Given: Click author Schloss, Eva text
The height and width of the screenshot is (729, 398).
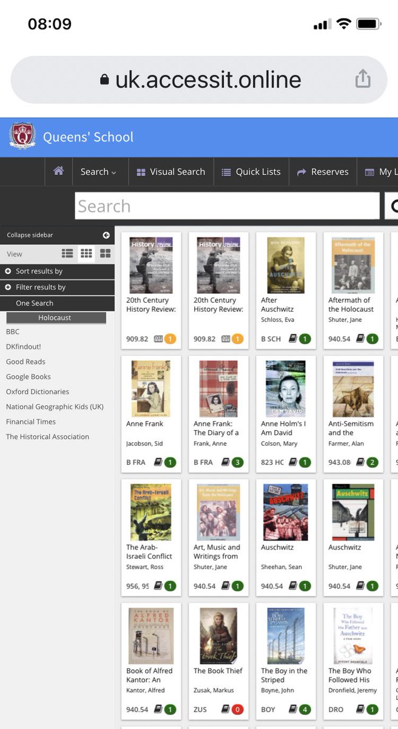Looking at the screenshot, I should pyautogui.click(x=277, y=320).
